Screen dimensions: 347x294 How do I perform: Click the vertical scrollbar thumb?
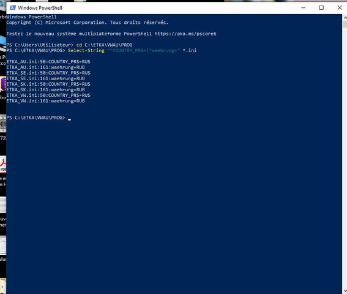[x=345, y=24]
